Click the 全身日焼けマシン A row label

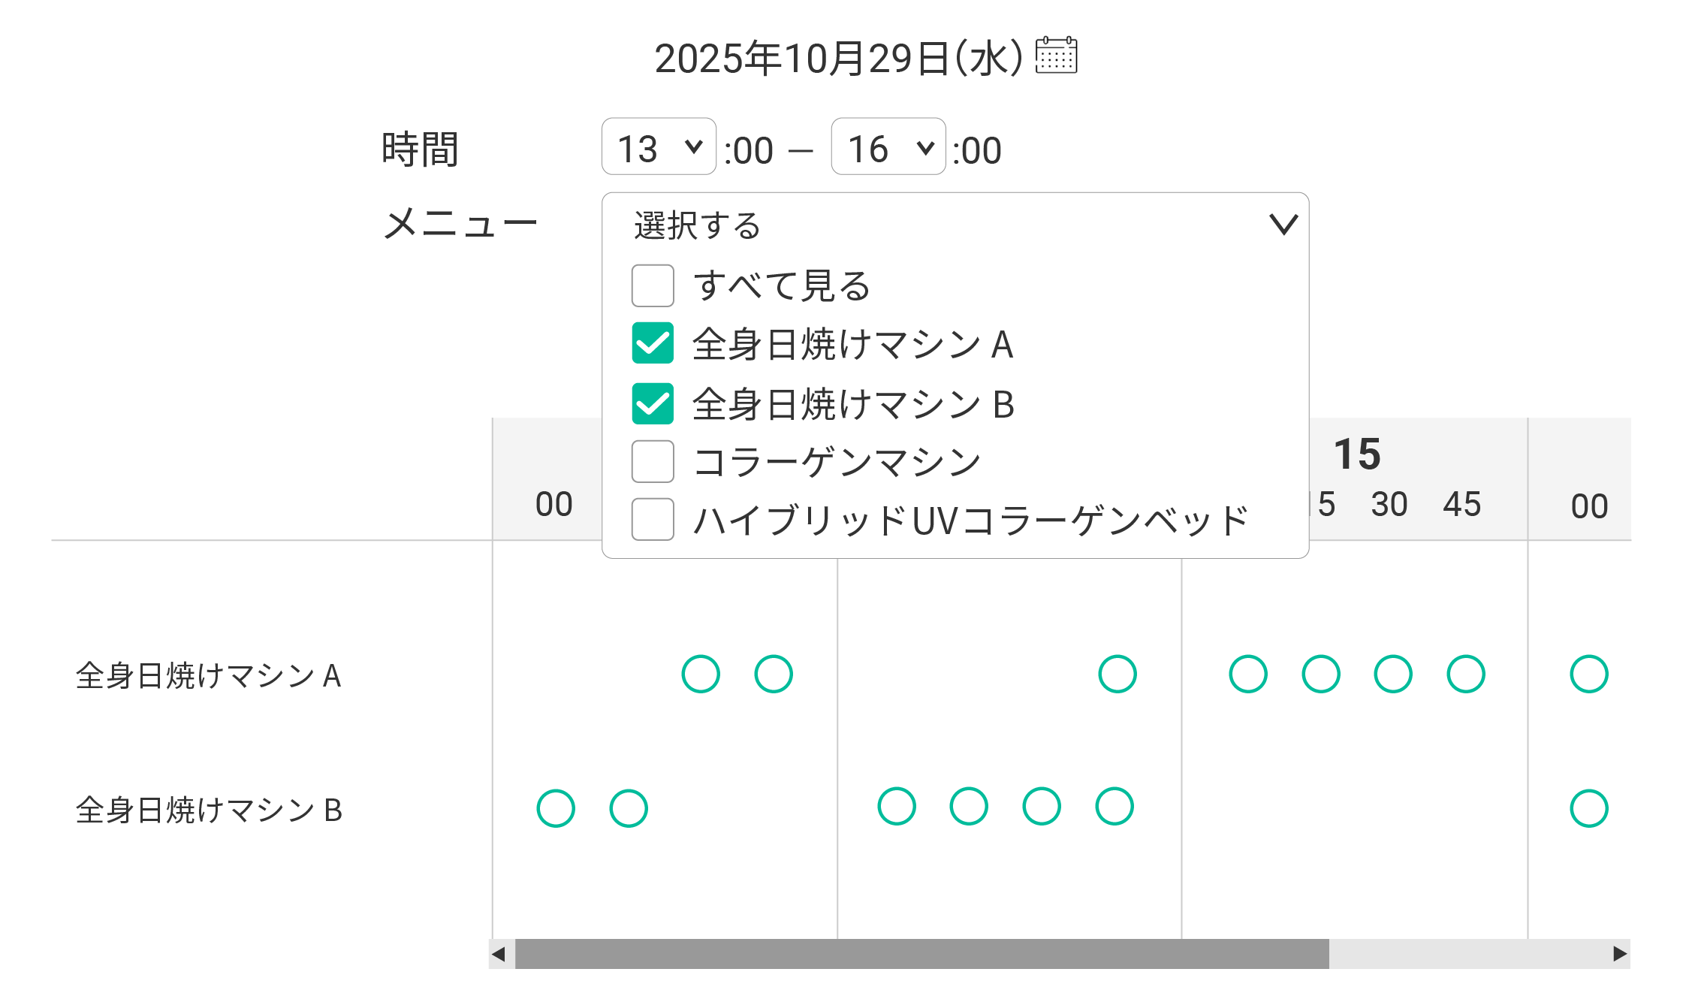coord(209,675)
